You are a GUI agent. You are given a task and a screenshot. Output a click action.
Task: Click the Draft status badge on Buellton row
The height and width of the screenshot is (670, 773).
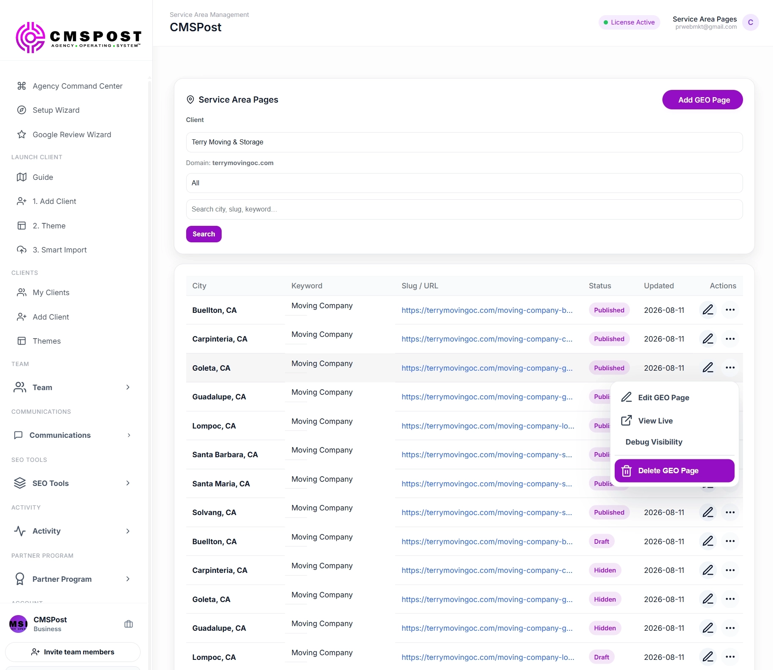tap(602, 542)
